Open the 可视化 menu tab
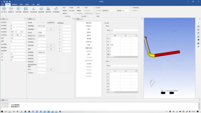This screenshot has height=113, width=201. point(27,4)
